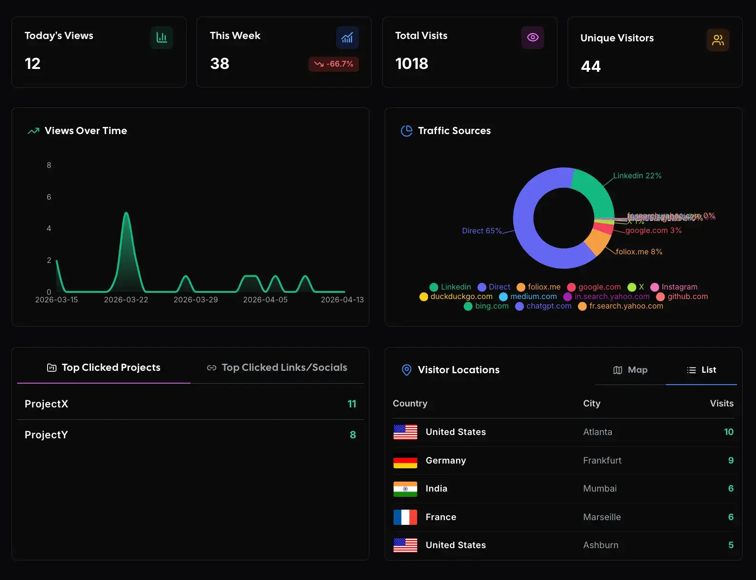Toggle chatgpt.com legend entry

pyautogui.click(x=544, y=306)
